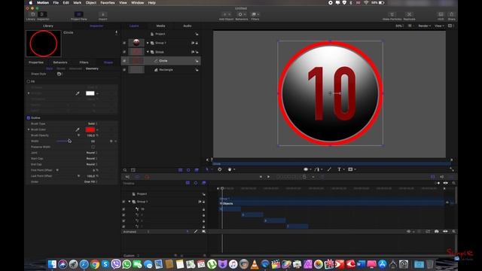
Task: Open the canvas zoom level popup
Action: pos(400,26)
